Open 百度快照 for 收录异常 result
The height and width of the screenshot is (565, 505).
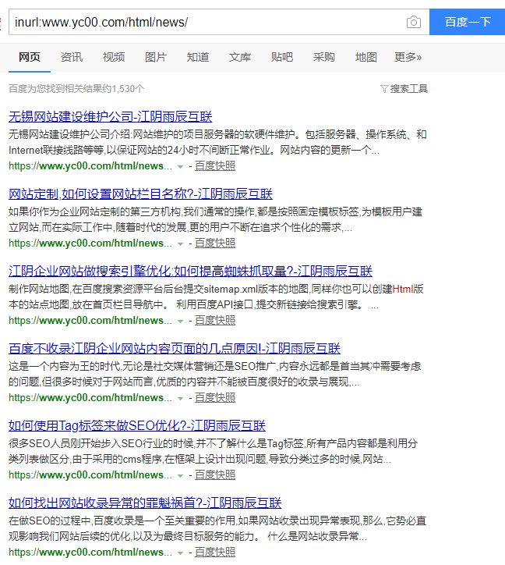(x=215, y=552)
